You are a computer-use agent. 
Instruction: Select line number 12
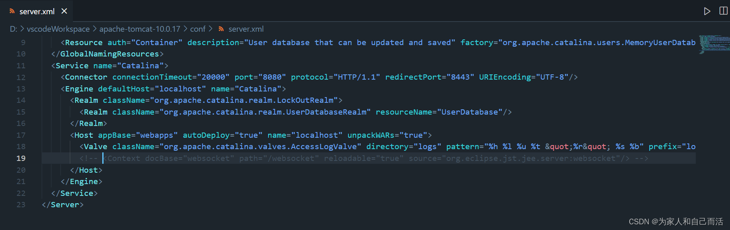21,77
